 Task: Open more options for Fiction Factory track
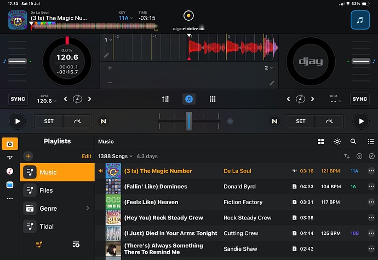(x=371, y=202)
